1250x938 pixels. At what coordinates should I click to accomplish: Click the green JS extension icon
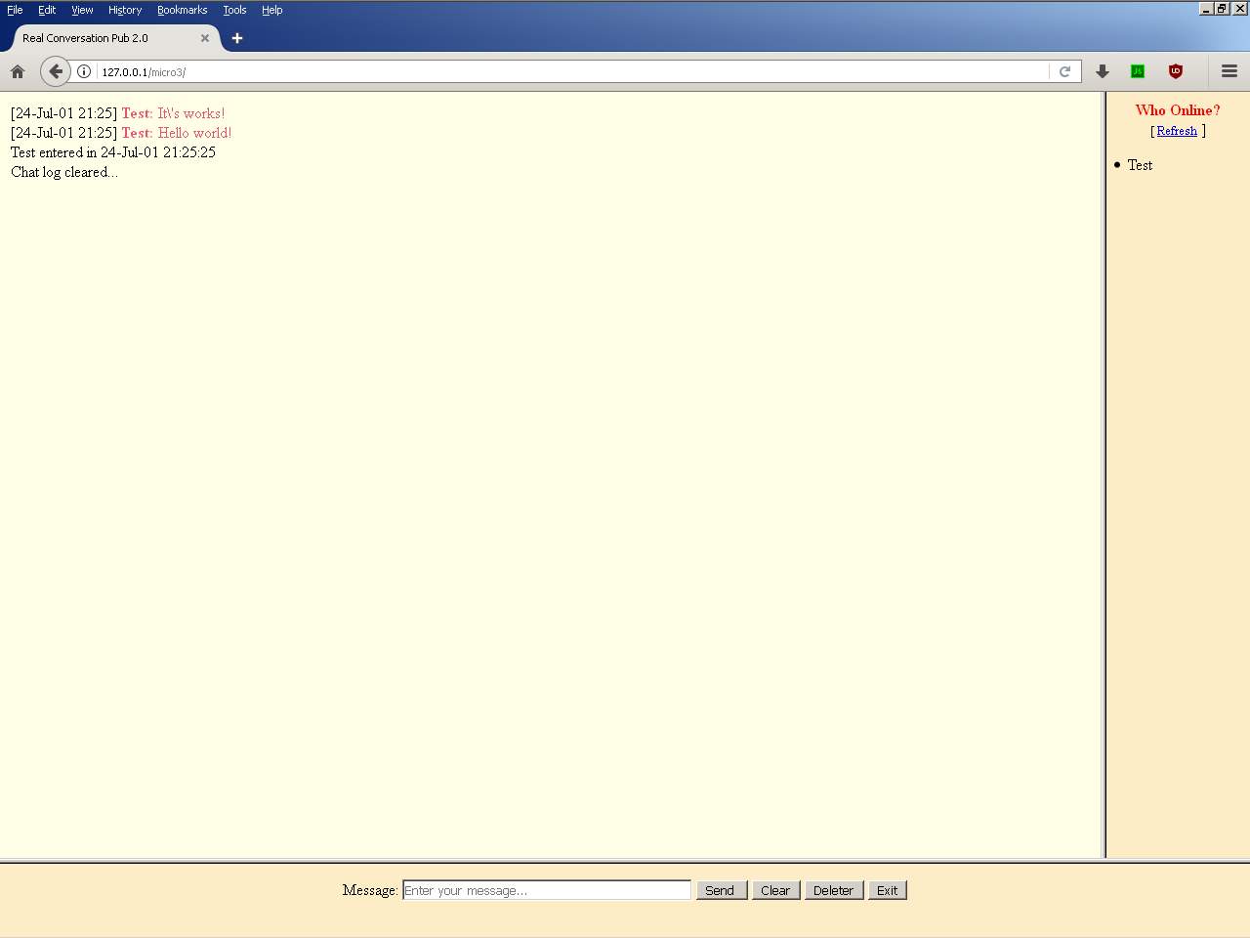point(1138,71)
